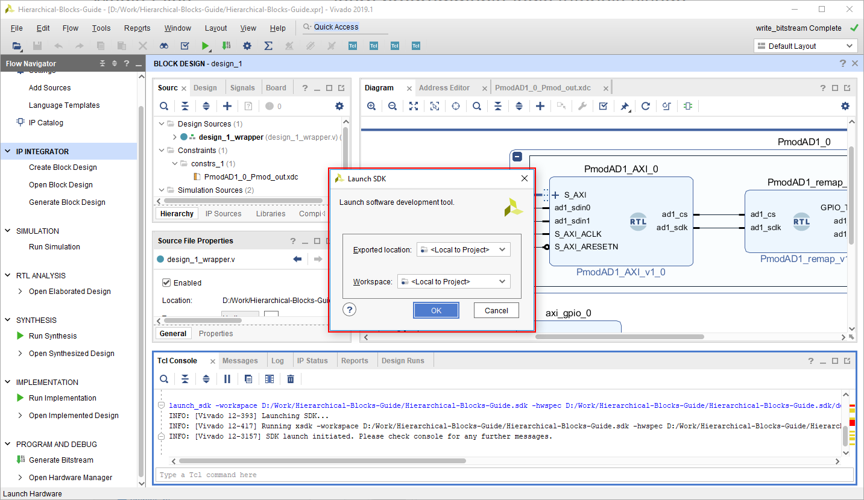Click the Tcl command input field

click(505, 475)
